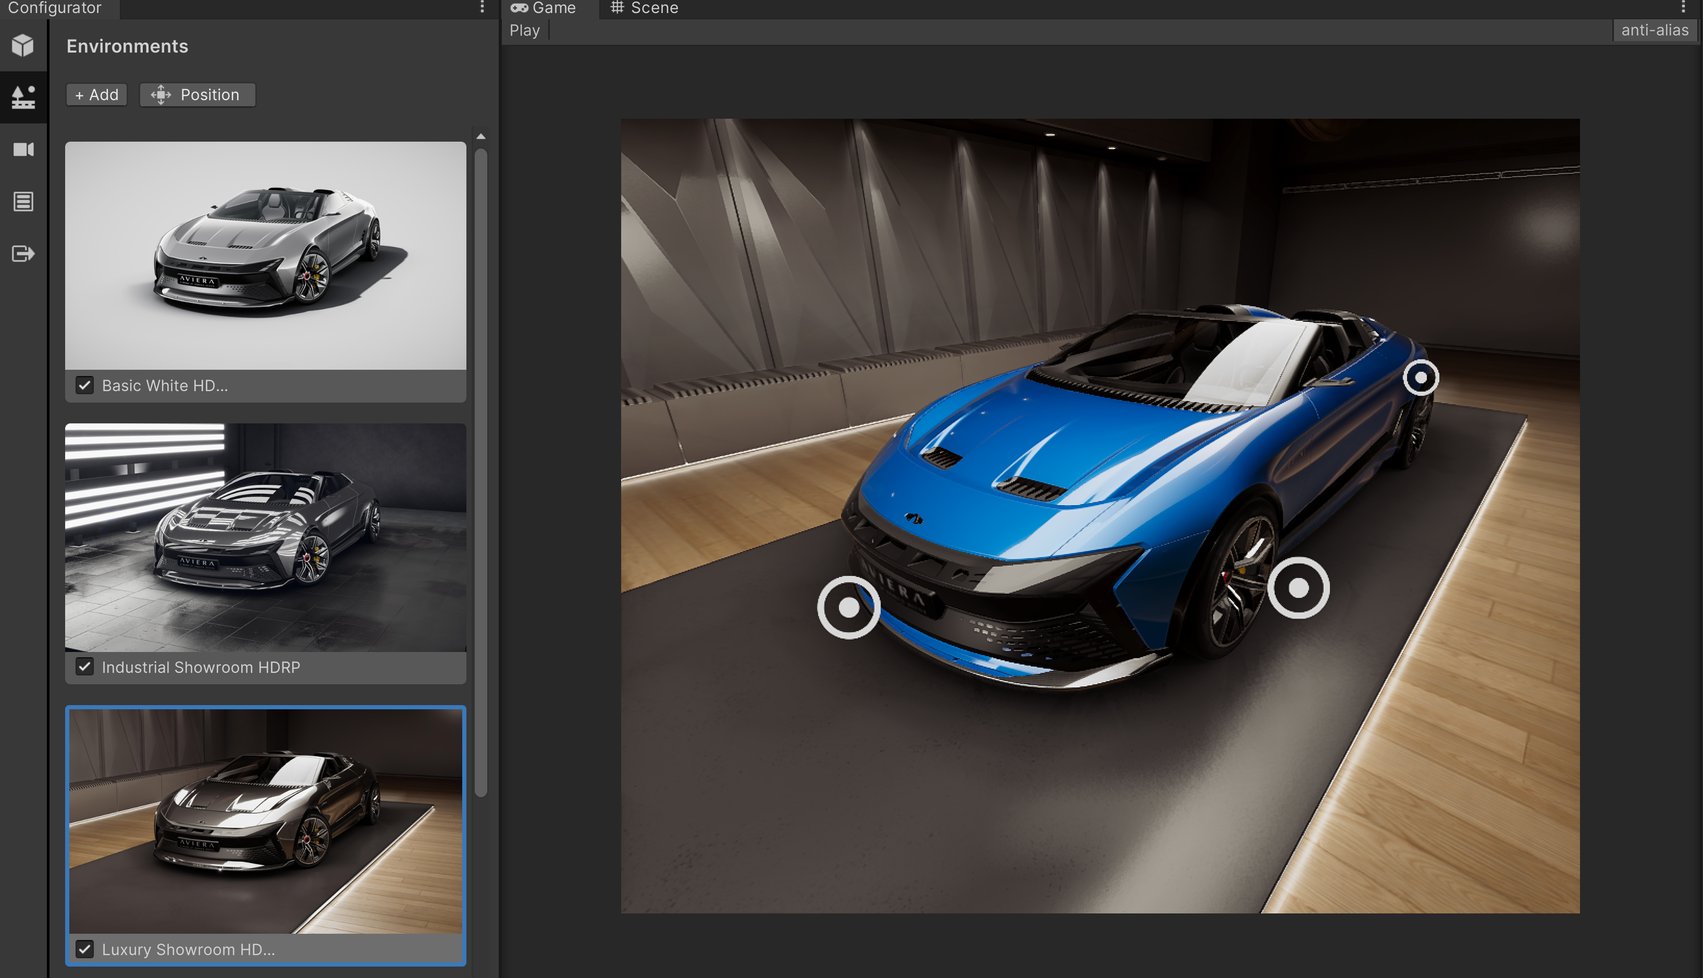The width and height of the screenshot is (1703, 978).
Task: Open the camera sidebar icon
Action: [x=23, y=149]
